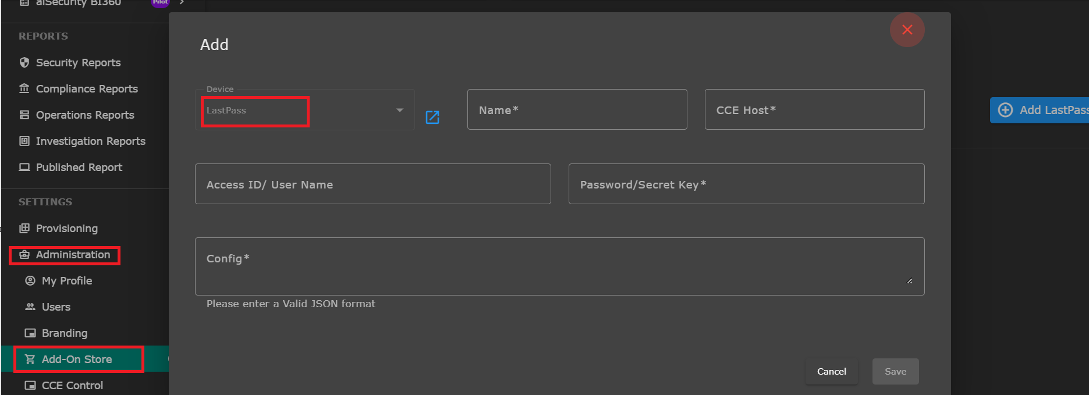Click the My Profile user icon
This screenshot has height=395, width=1089.
click(30, 280)
